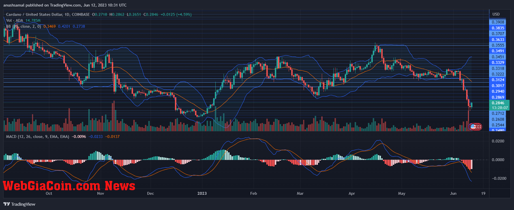Viewport: 514px width, 210px height.
Task: Click the Dec label on time axis
Action: (x=151, y=193)
